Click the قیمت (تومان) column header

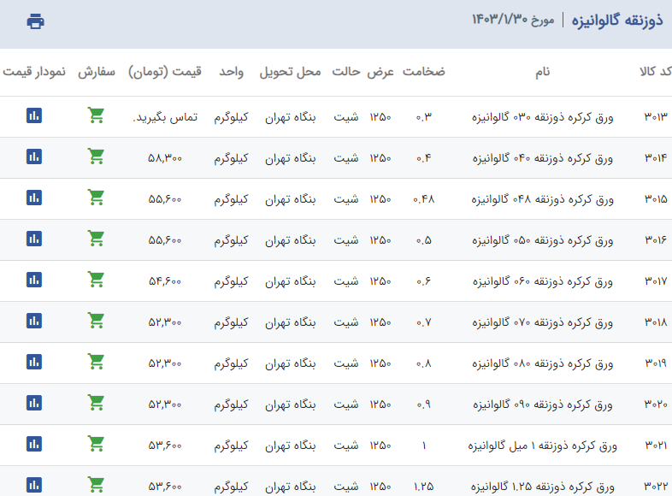click(165, 73)
